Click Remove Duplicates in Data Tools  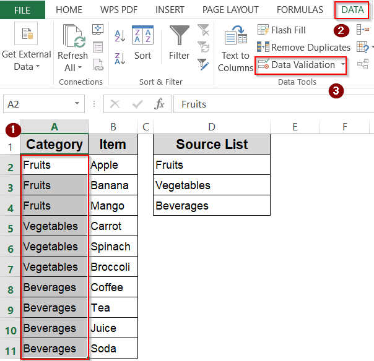pyautogui.click(x=303, y=47)
